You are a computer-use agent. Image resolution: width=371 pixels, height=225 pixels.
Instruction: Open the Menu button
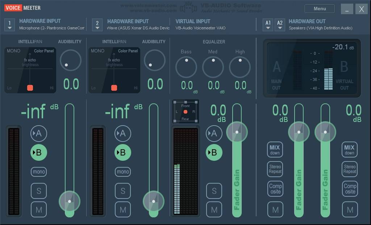pos(320,9)
